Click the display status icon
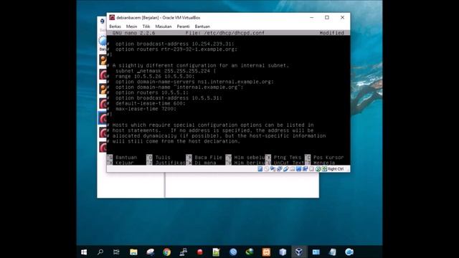The height and width of the screenshot is (258, 459). pyautogui.click(x=298, y=169)
